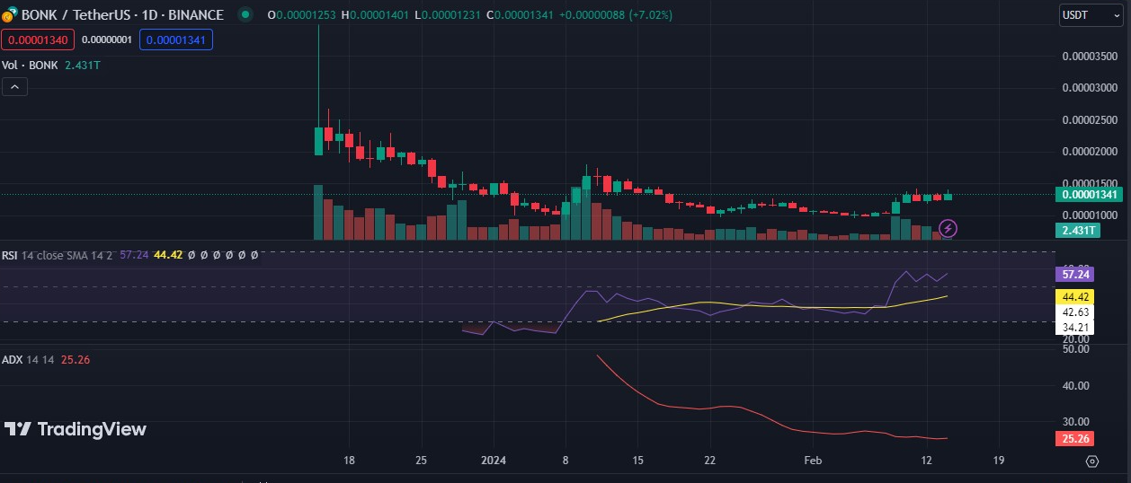The height and width of the screenshot is (483, 1131).
Task: Click the yellow RSI-MA label 44.42 on axis
Action: click(x=1075, y=296)
